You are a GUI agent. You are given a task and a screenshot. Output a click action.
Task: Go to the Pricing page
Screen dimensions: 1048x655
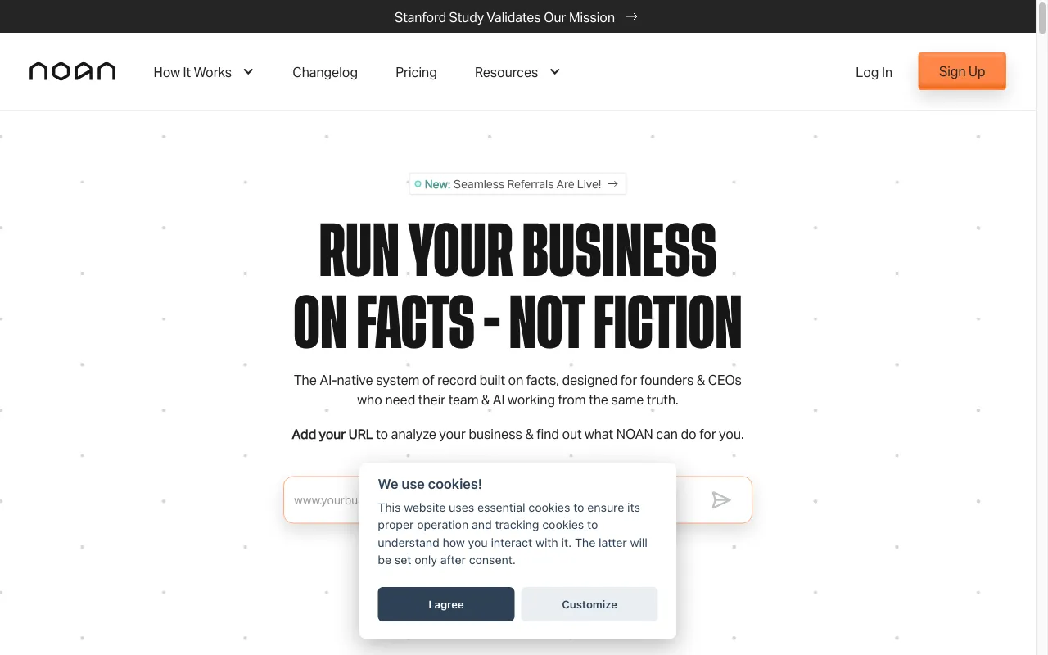[x=416, y=72]
